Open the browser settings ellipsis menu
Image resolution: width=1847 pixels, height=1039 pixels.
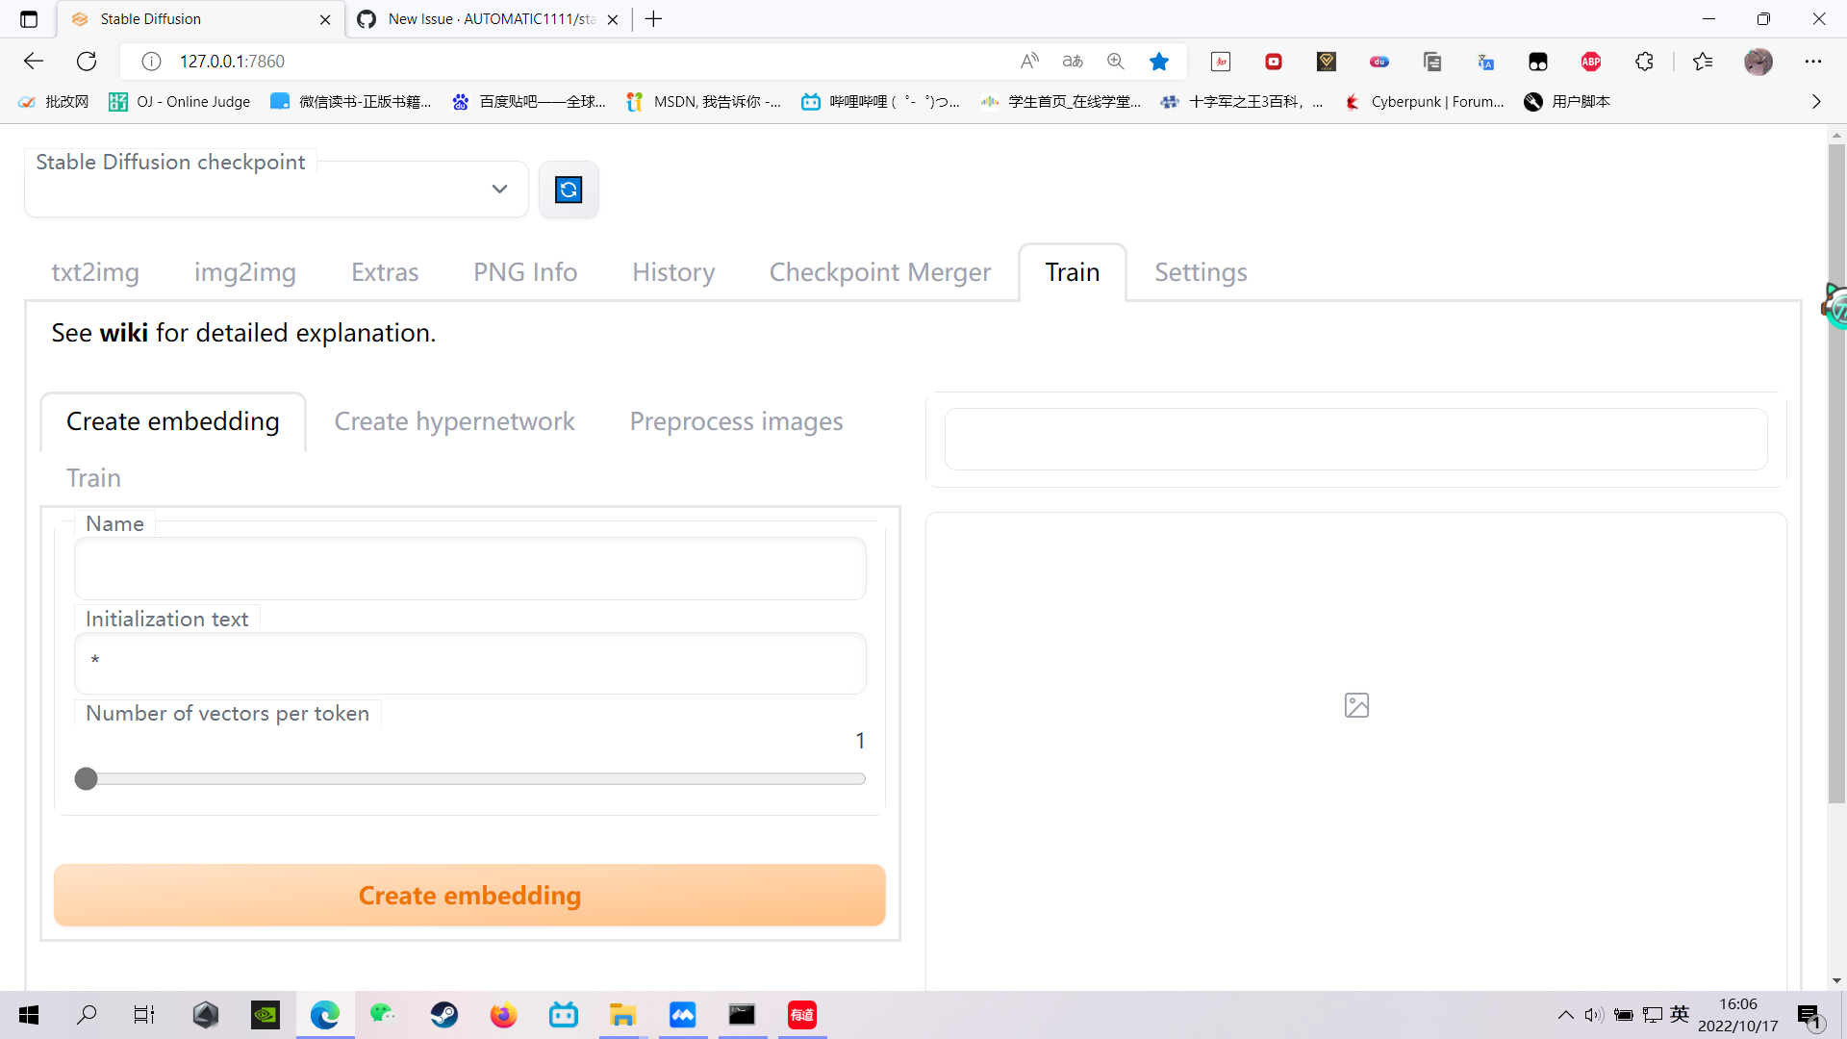coord(1815,61)
